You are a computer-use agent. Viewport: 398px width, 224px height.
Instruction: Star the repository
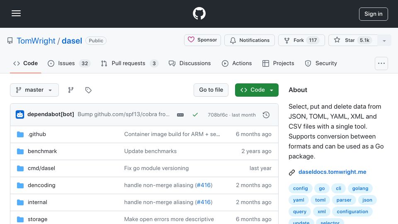coord(353,40)
